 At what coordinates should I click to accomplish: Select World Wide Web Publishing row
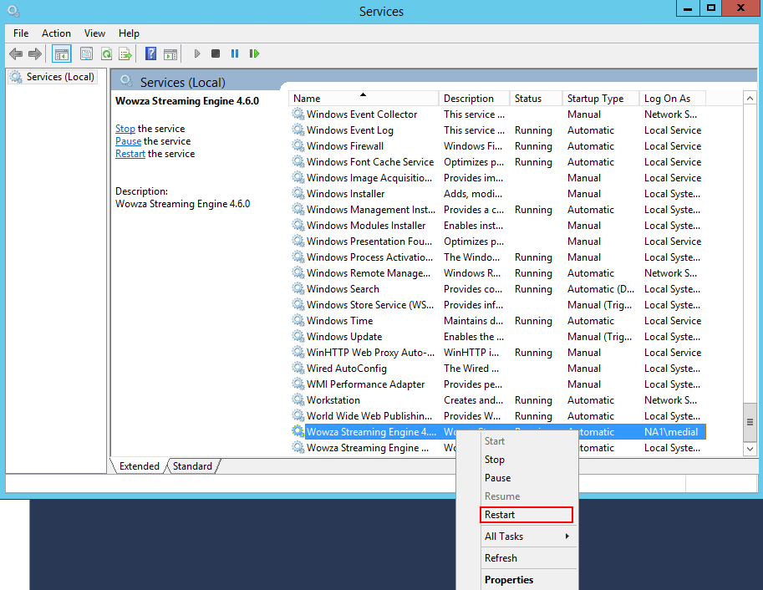click(496, 415)
